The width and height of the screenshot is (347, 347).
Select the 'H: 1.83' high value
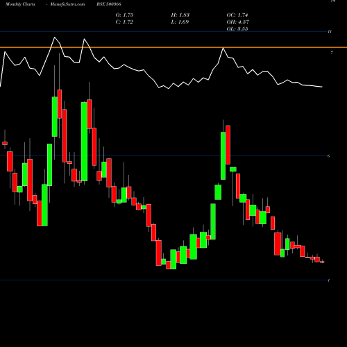click(x=180, y=15)
